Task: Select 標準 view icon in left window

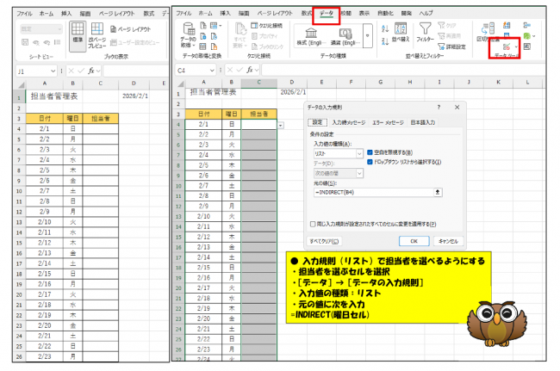Action: 78,36
